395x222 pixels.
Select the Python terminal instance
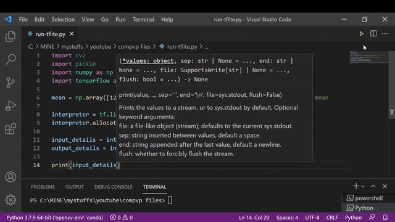[x=369, y=208]
